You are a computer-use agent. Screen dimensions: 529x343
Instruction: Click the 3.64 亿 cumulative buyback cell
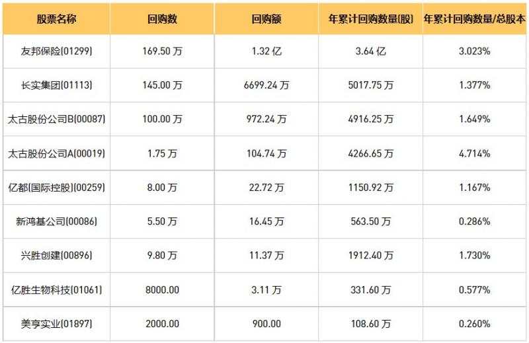coord(370,51)
